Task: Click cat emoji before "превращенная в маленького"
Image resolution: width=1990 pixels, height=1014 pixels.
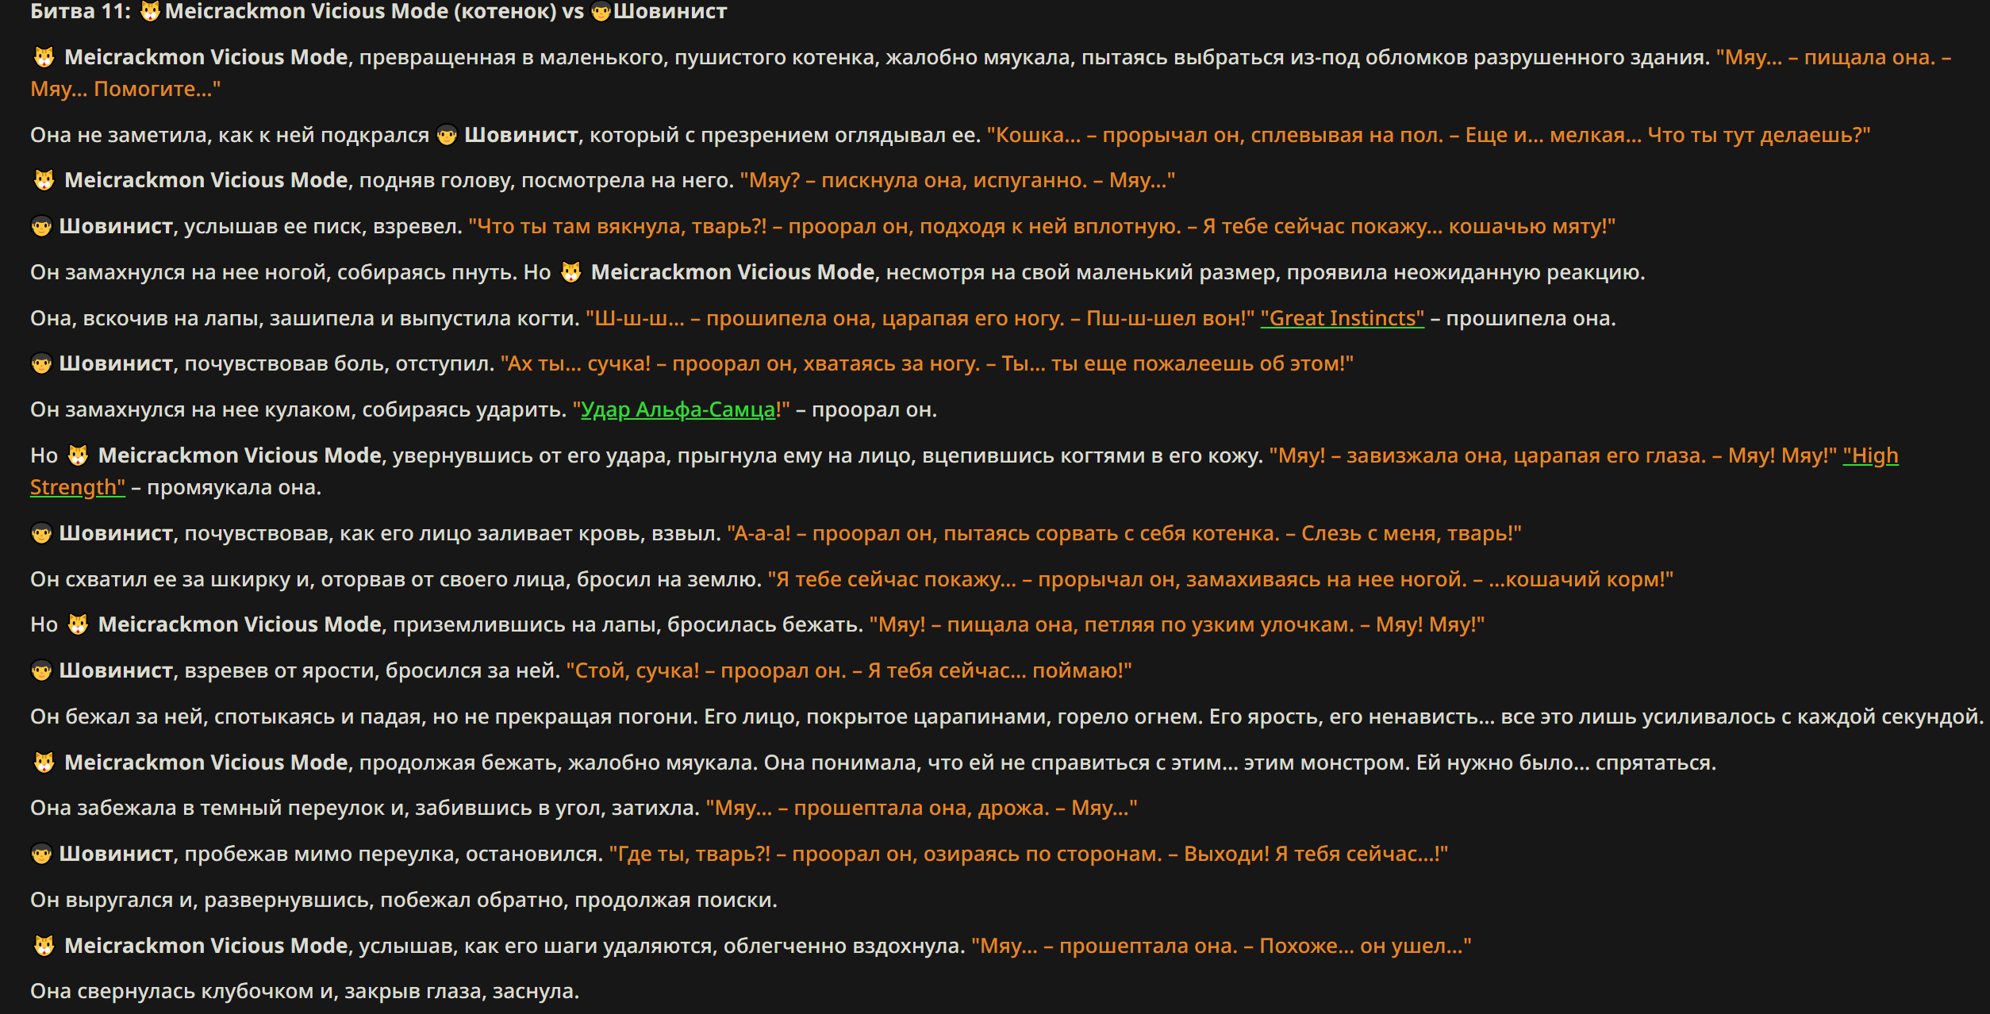Action: [x=44, y=57]
